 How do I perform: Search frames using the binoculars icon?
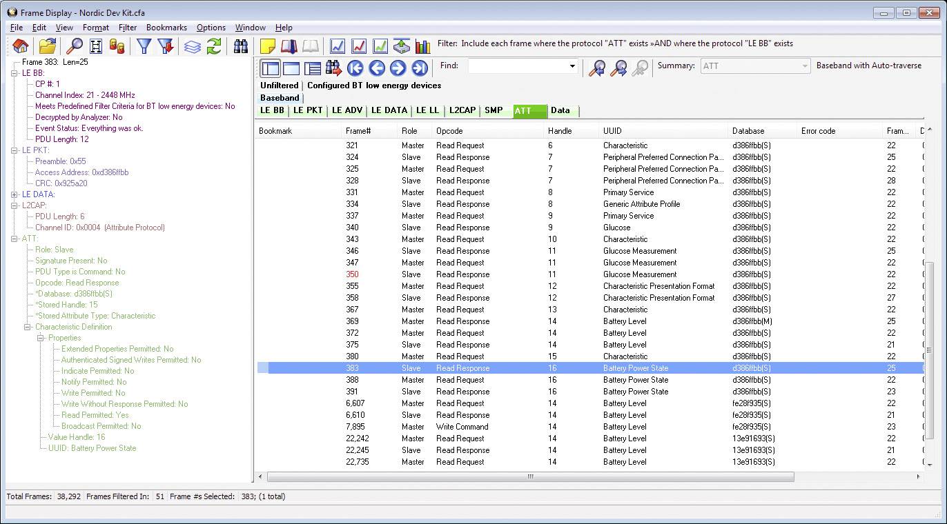(240, 46)
